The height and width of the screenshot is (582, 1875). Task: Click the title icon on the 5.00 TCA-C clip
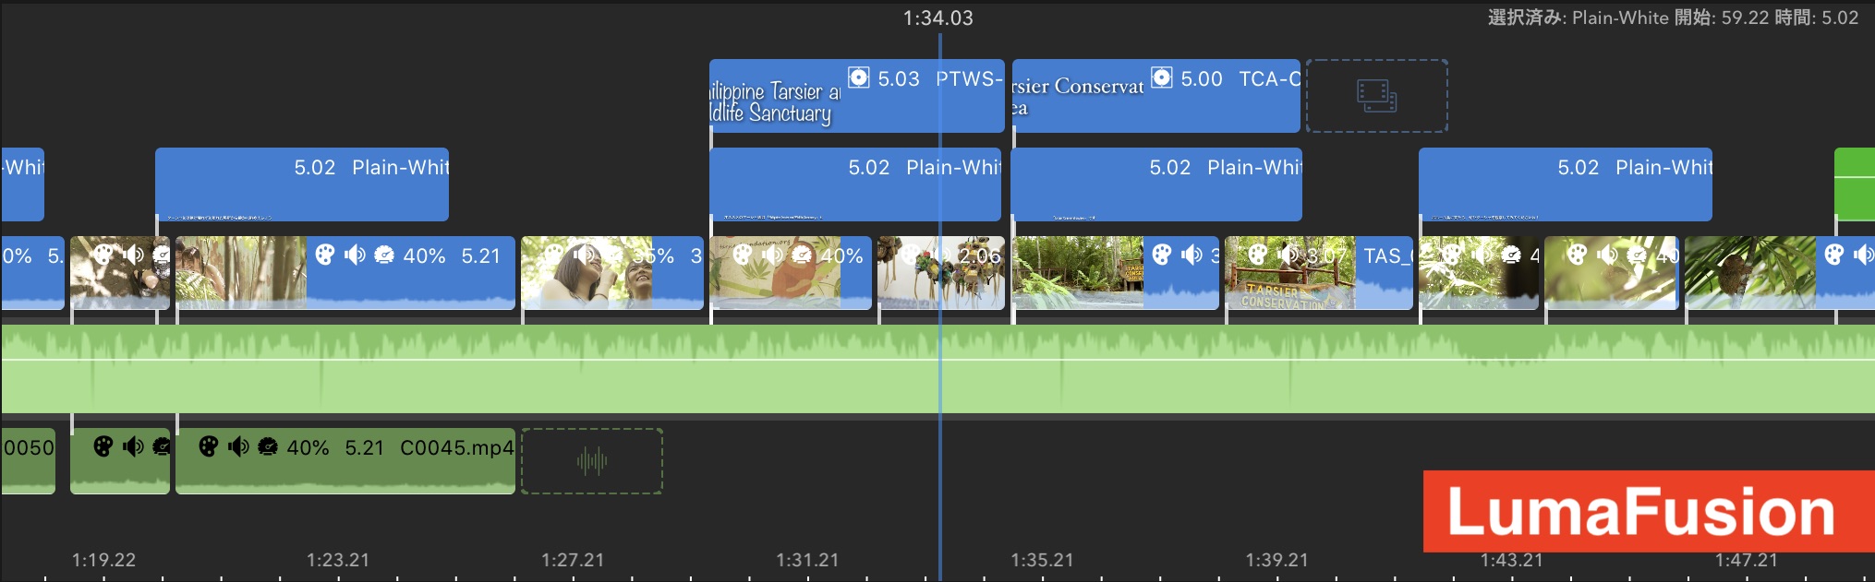1162,77
